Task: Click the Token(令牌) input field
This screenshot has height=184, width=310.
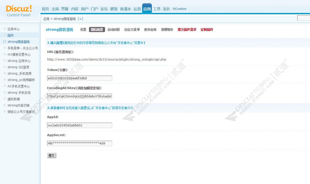Action: tap(79, 78)
